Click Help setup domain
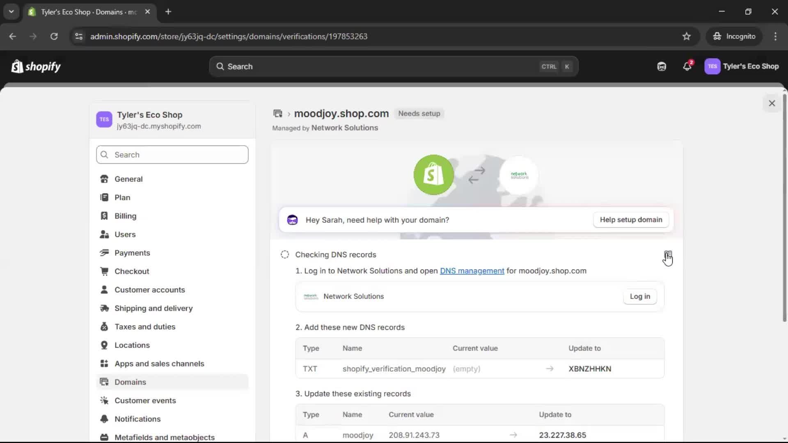The height and width of the screenshot is (443, 788). click(x=630, y=219)
